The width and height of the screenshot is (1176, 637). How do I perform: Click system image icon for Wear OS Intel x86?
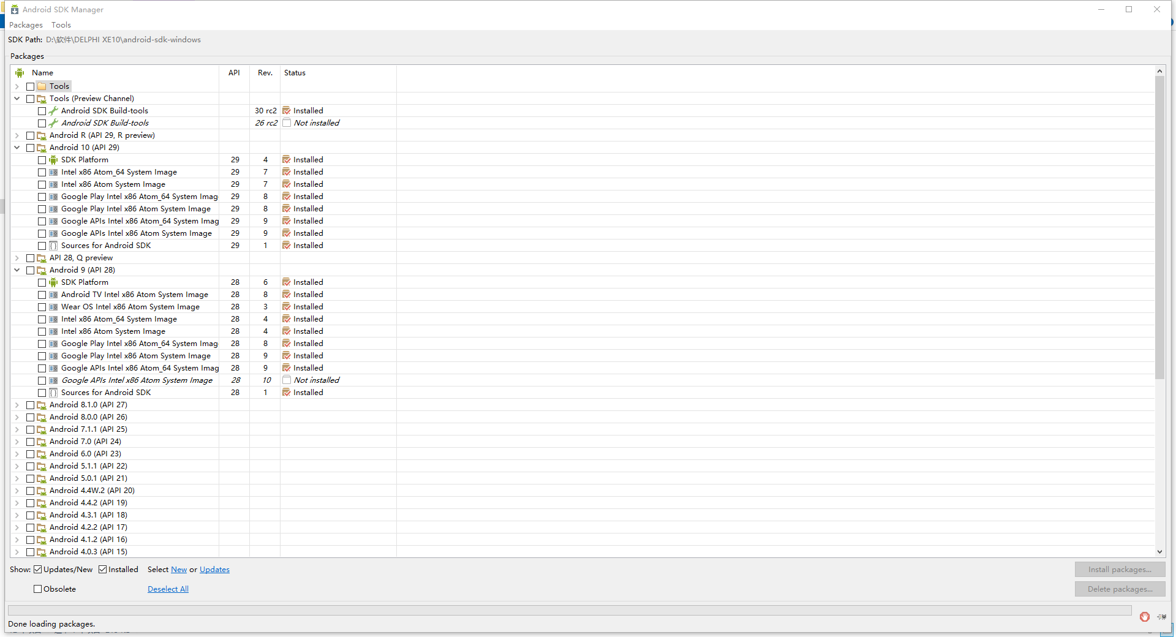point(53,307)
